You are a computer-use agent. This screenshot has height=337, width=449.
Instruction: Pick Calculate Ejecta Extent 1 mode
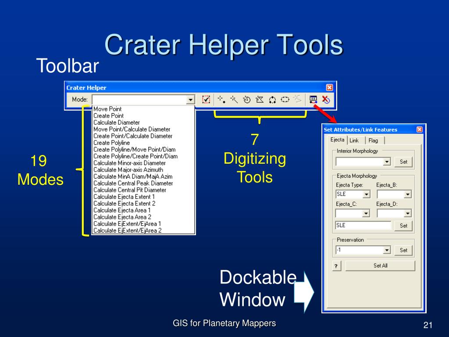(x=143, y=197)
